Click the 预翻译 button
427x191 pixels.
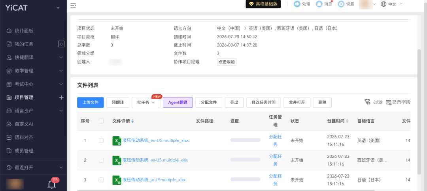coord(118,103)
